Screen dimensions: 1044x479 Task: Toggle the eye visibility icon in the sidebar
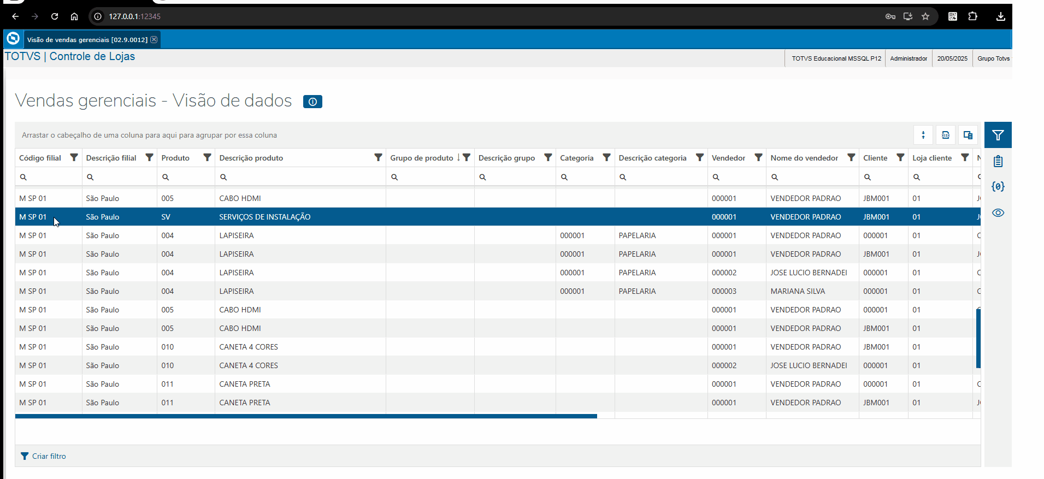[998, 213]
